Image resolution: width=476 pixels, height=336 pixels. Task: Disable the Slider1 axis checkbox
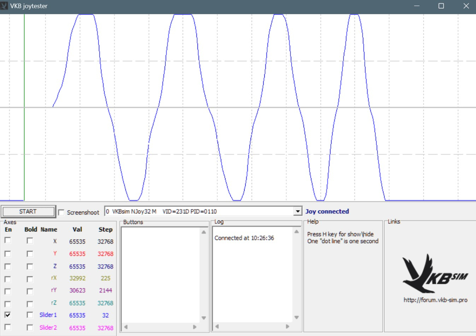7,315
